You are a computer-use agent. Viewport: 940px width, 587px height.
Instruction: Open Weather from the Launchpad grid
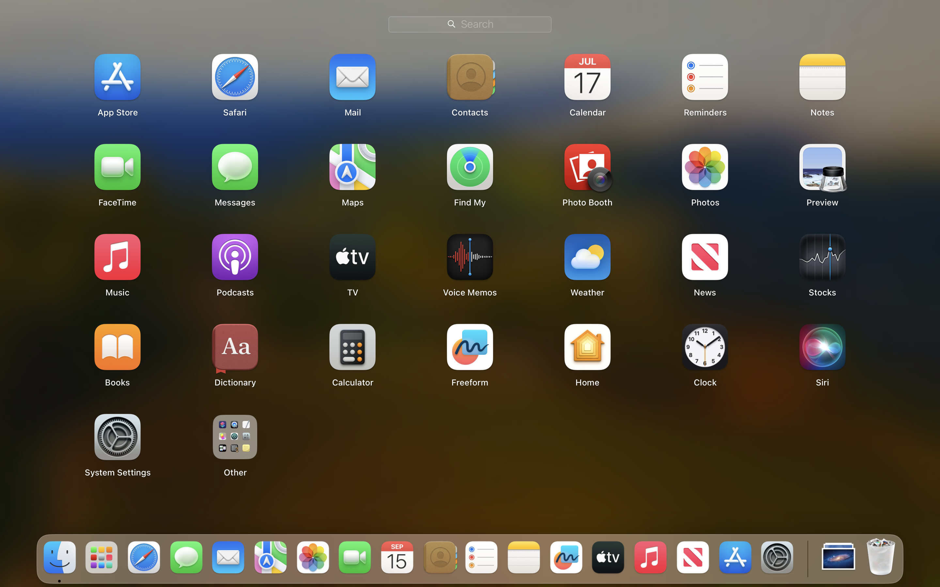click(587, 257)
